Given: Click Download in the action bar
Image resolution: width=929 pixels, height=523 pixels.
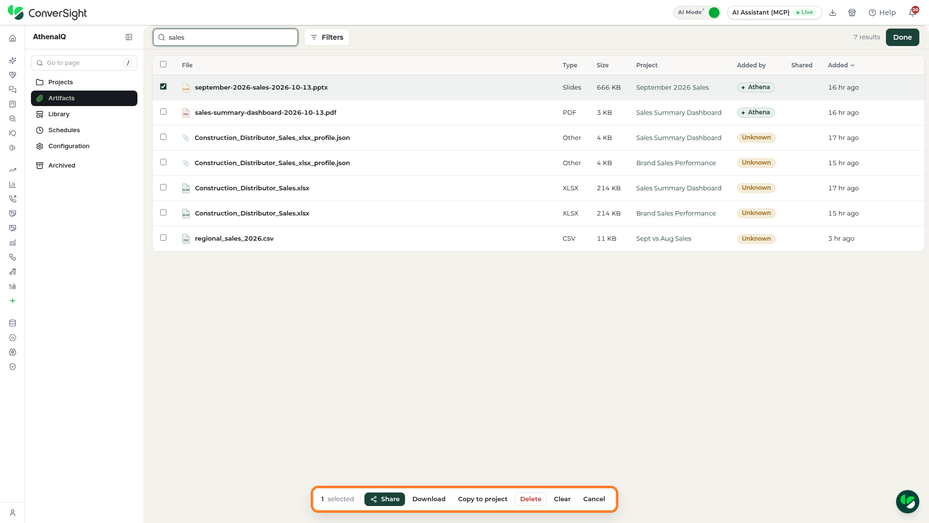Looking at the screenshot, I should tap(429, 499).
